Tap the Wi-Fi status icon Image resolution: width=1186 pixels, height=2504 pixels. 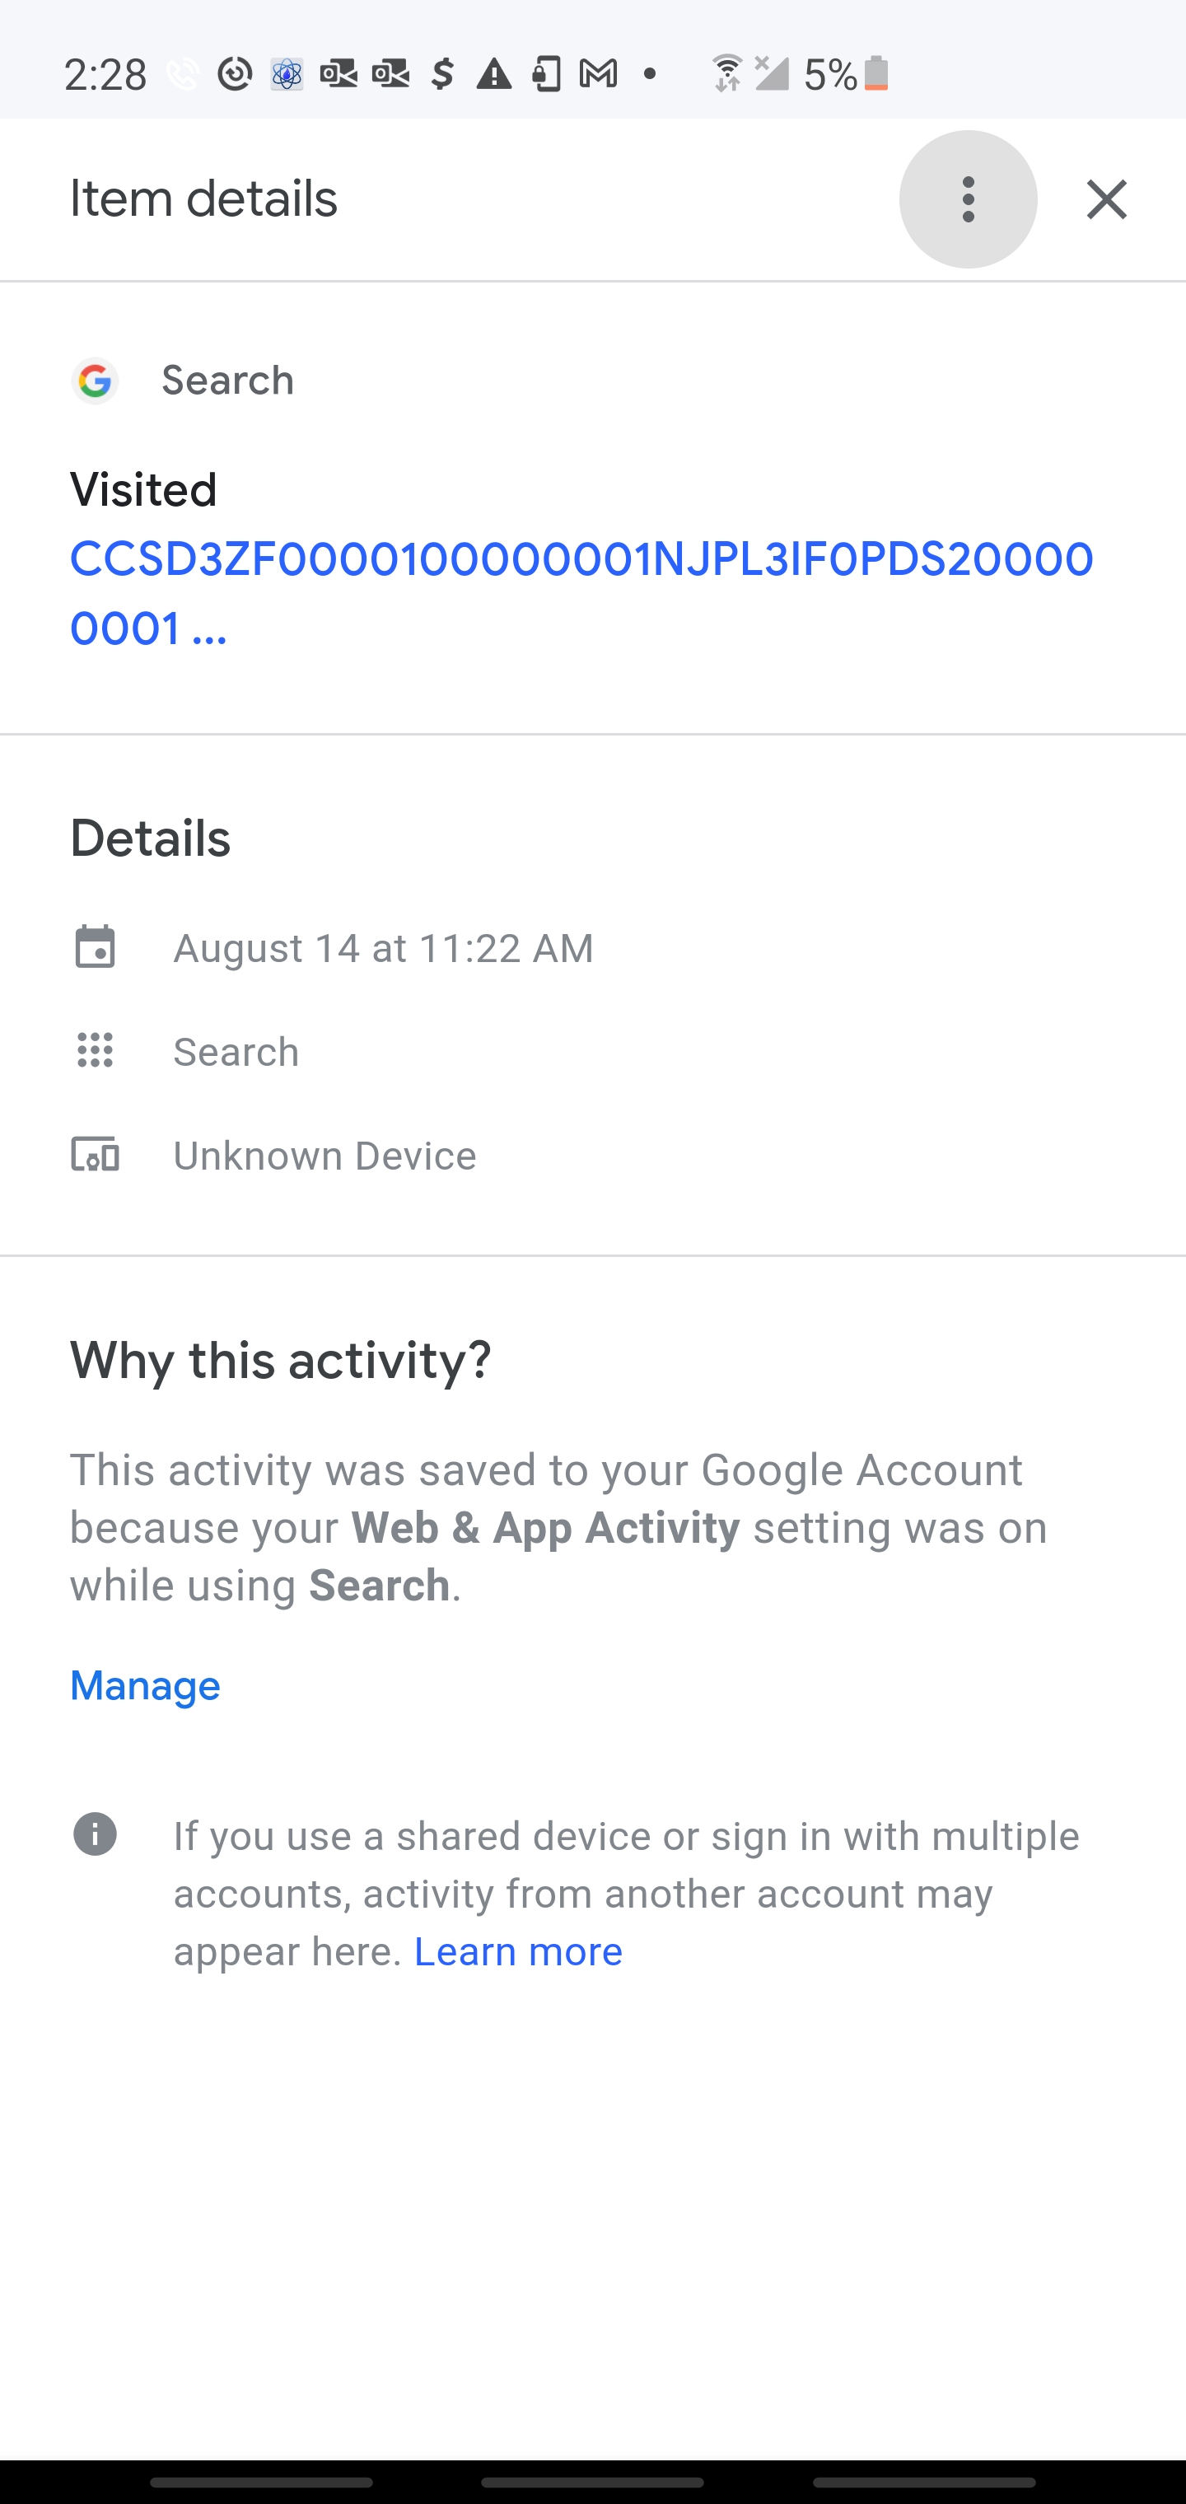pyautogui.click(x=726, y=74)
